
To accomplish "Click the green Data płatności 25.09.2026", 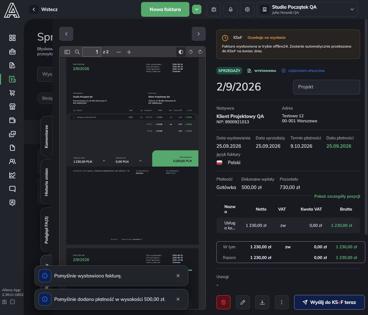I will (x=339, y=146).
